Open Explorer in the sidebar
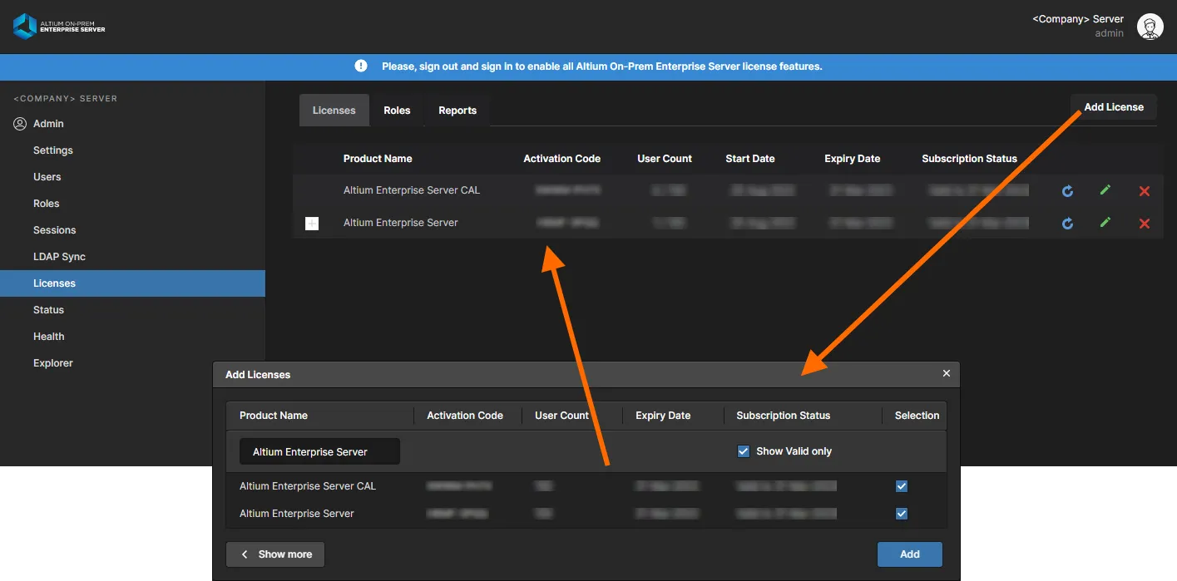The width and height of the screenshot is (1177, 581). (x=53, y=363)
